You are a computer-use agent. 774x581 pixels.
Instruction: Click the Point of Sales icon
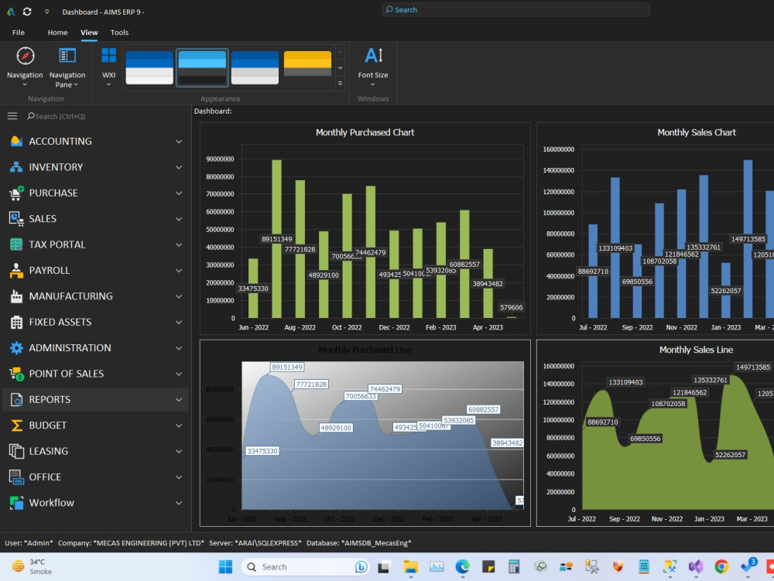(16, 374)
